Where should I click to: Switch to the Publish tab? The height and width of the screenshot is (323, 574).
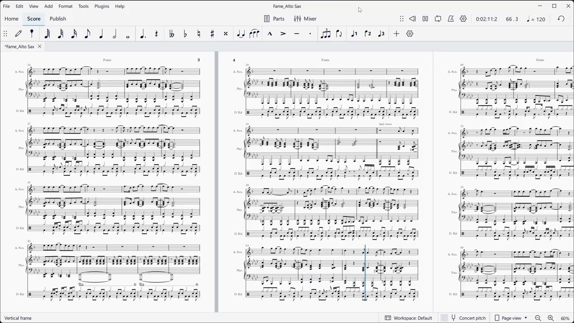[58, 19]
